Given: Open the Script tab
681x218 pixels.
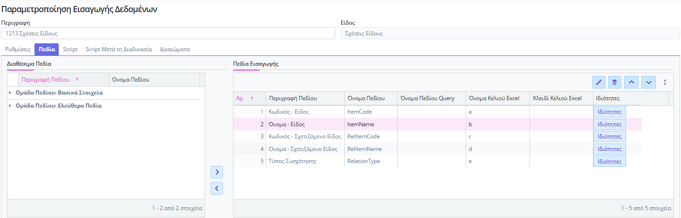Looking at the screenshot, I should 70,49.
